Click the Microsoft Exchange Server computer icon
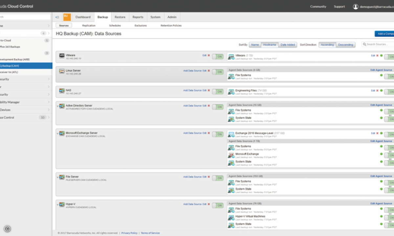The height and width of the screenshot is (236, 394). pyautogui.click(x=62, y=134)
